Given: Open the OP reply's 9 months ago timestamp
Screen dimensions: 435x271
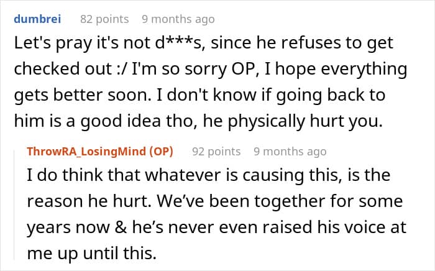Looking at the screenshot, I should (290, 152).
